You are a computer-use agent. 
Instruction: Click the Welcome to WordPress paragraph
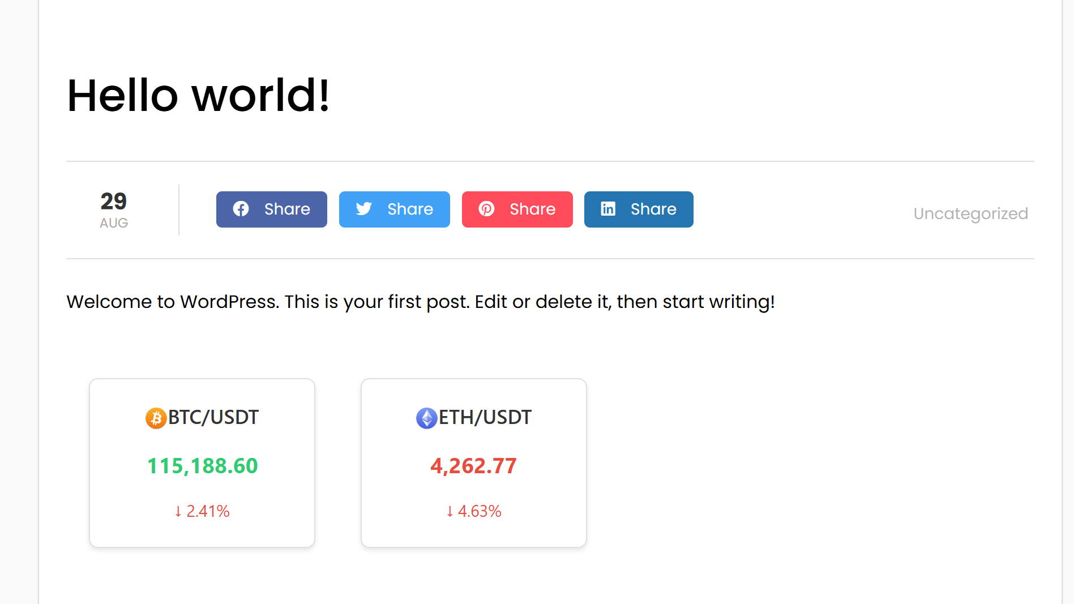(420, 302)
